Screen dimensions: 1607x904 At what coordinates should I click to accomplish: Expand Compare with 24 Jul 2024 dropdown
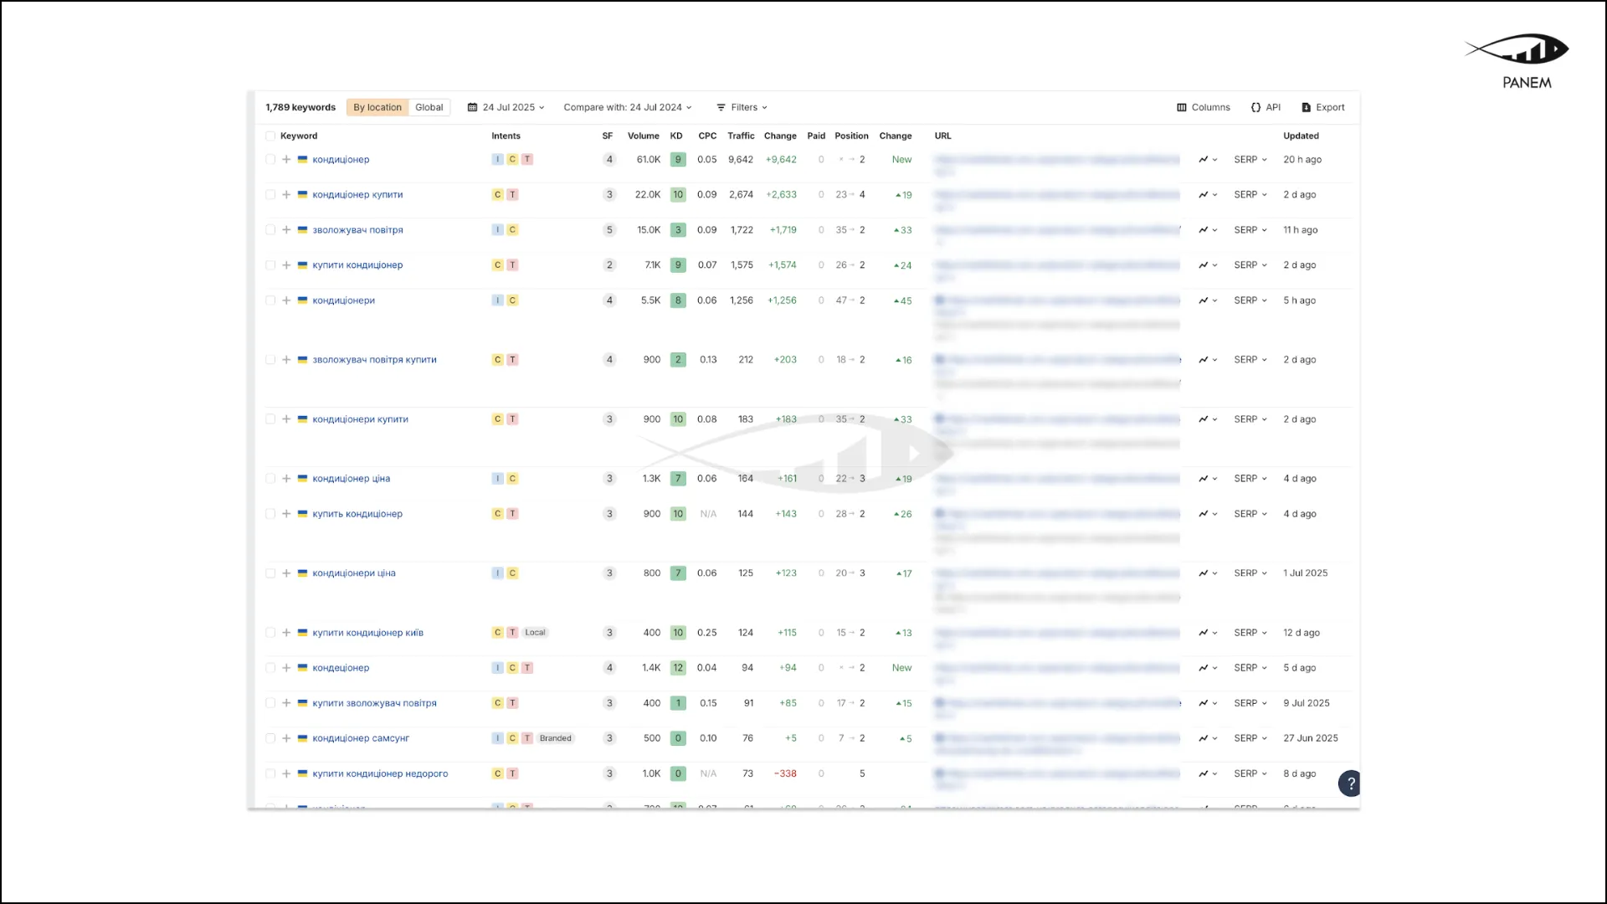(x=628, y=107)
